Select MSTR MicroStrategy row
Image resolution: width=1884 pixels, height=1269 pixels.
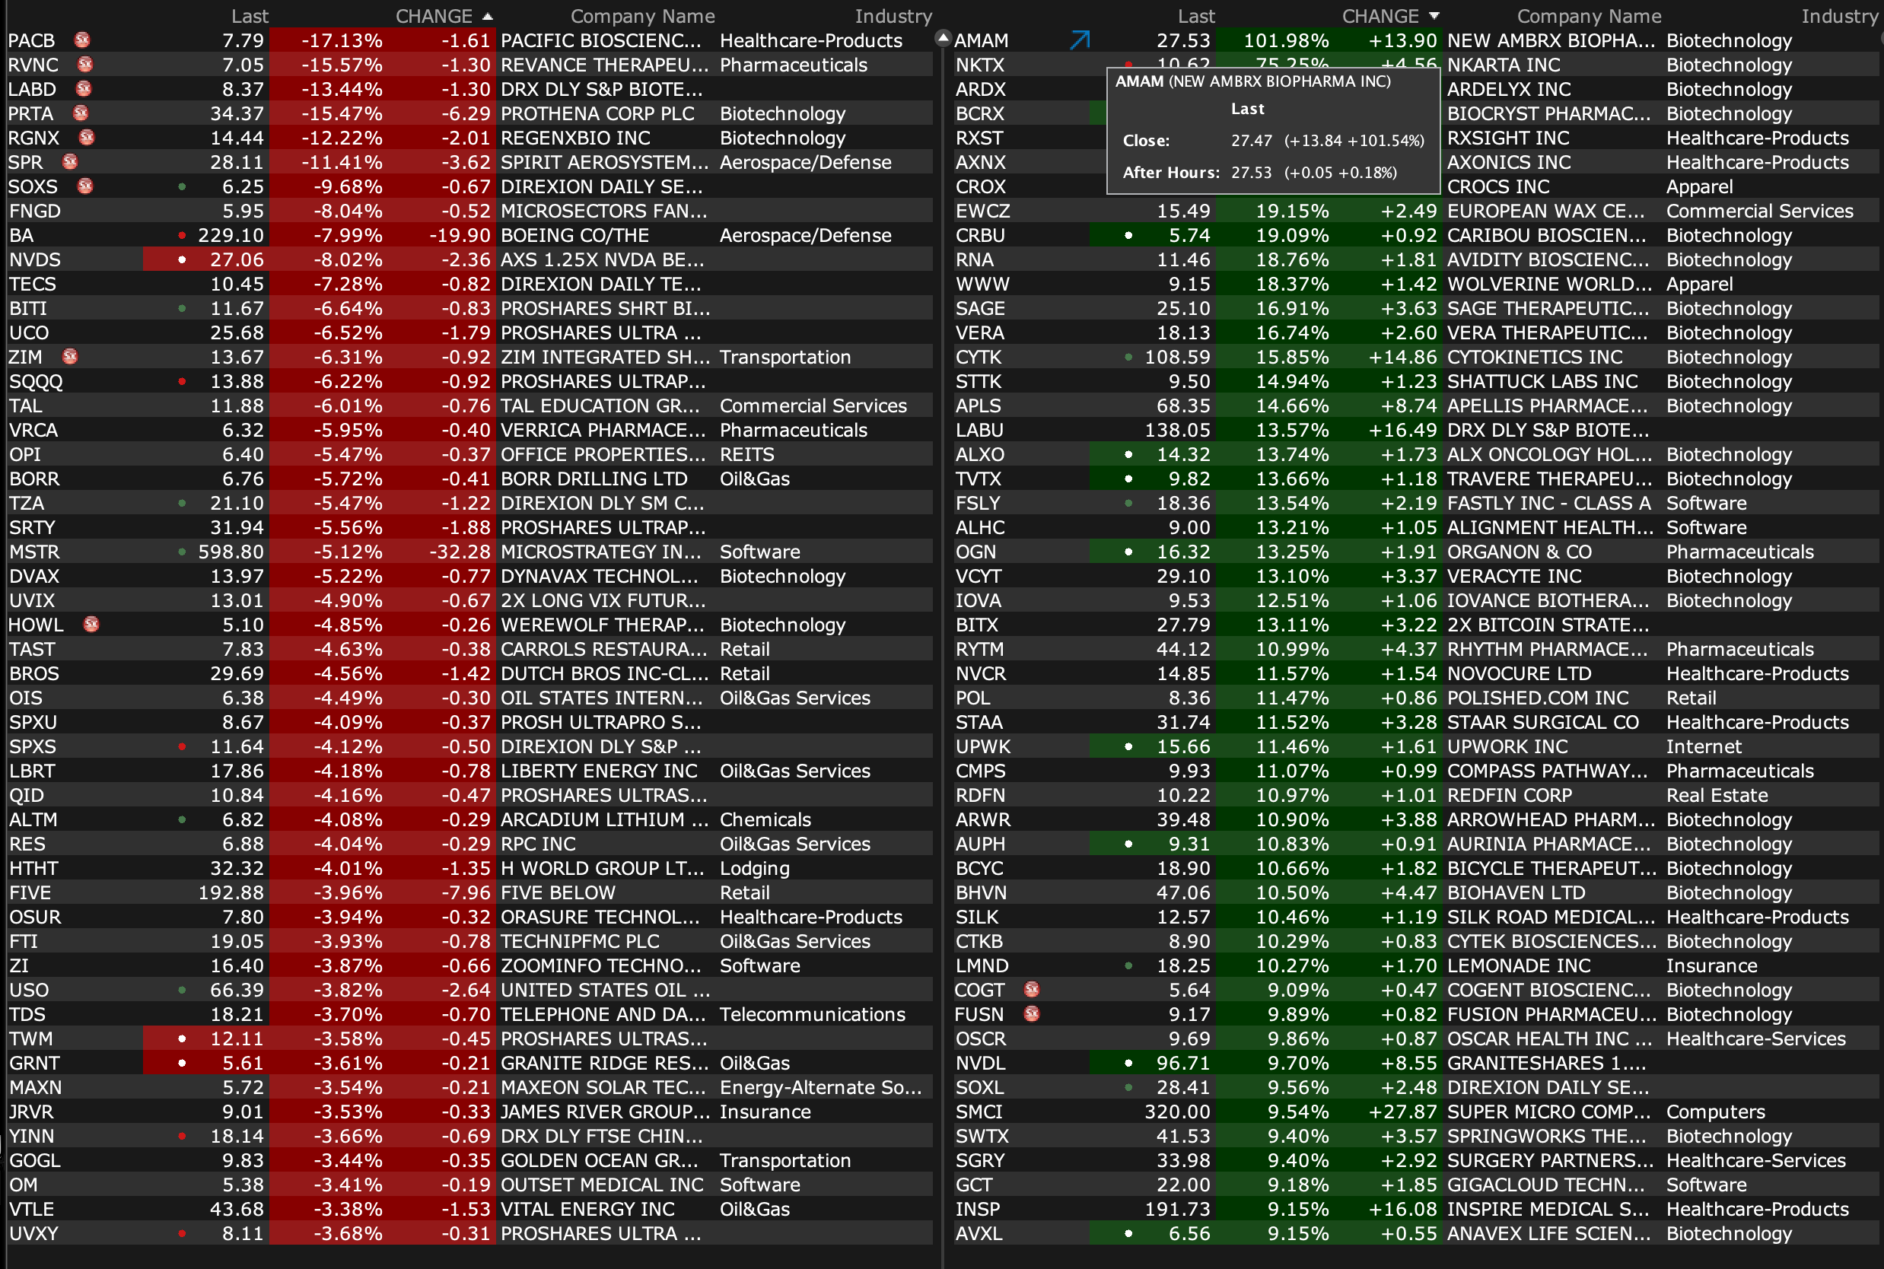click(35, 552)
